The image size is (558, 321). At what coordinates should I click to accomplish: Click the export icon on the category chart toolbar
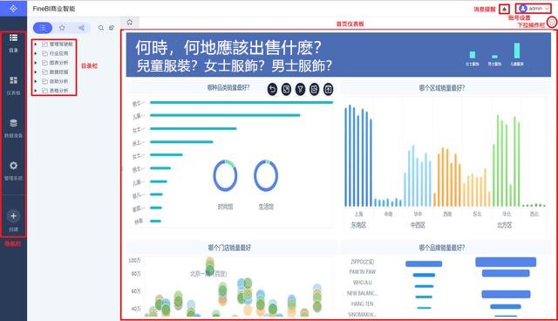coord(329,89)
